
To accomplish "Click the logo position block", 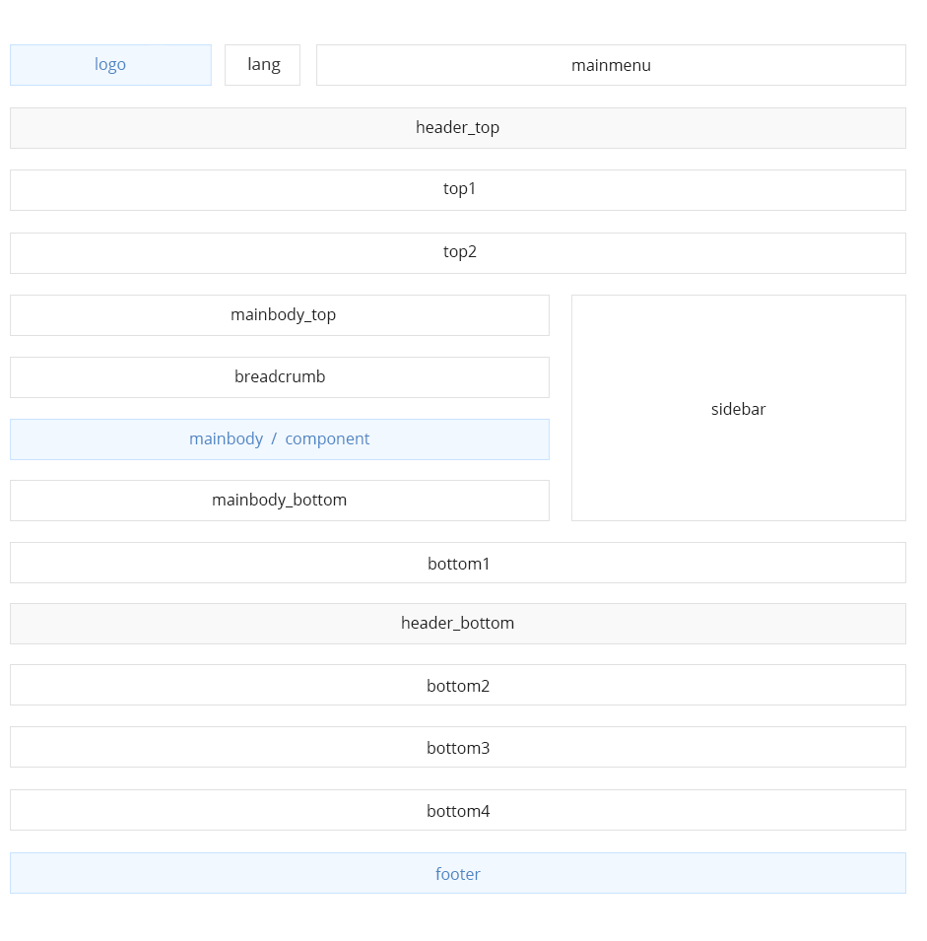I will pyautogui.click(x=110, y=65).
